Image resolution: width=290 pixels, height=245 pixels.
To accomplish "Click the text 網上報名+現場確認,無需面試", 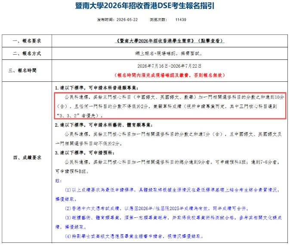I will pos(169,53).
